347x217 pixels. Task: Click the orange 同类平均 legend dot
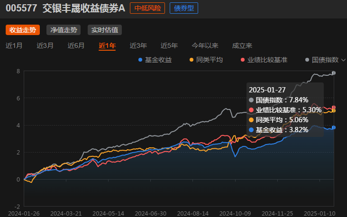pos(192,60)
